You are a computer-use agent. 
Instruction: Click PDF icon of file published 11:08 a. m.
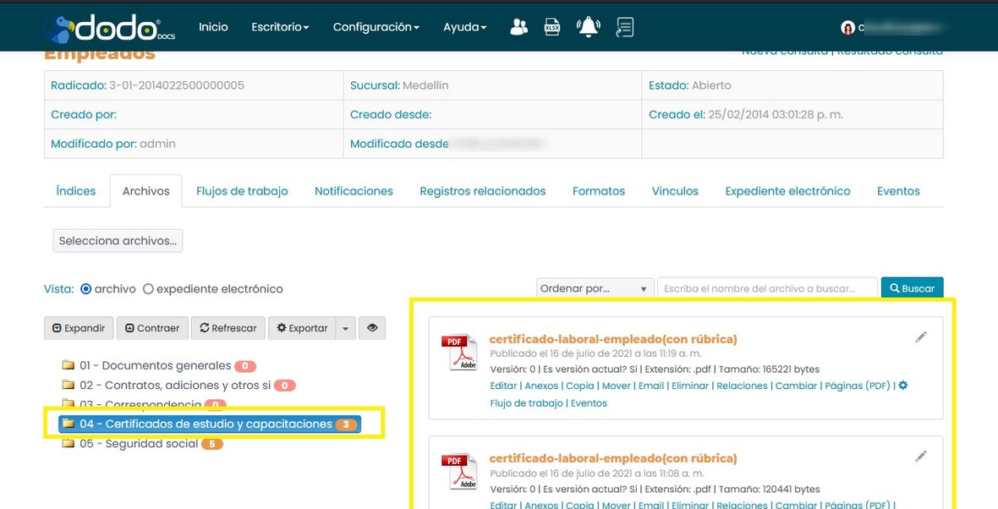(459, 471)
